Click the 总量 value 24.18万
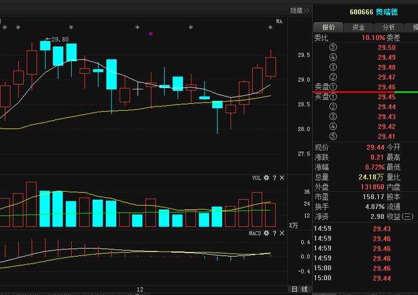 tap(371, 177)
